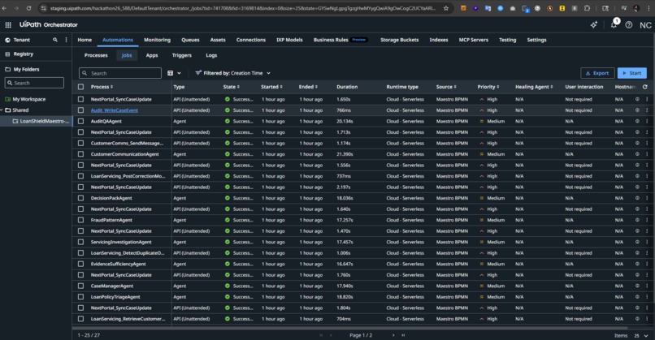Check the ServicingInvestigationAgent row checkbox
This screenshot has width=655, height=340.
click(x=80, y=242)
